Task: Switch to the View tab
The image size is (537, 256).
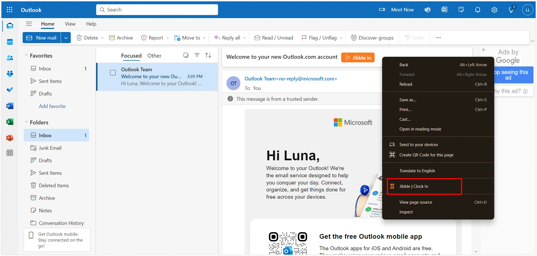Action: (70, 24)
